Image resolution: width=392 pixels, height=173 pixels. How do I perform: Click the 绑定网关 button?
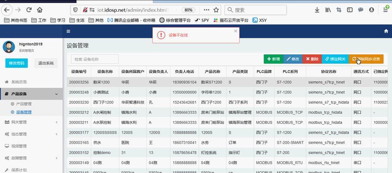pyautogui.click(x=335, y=59)
